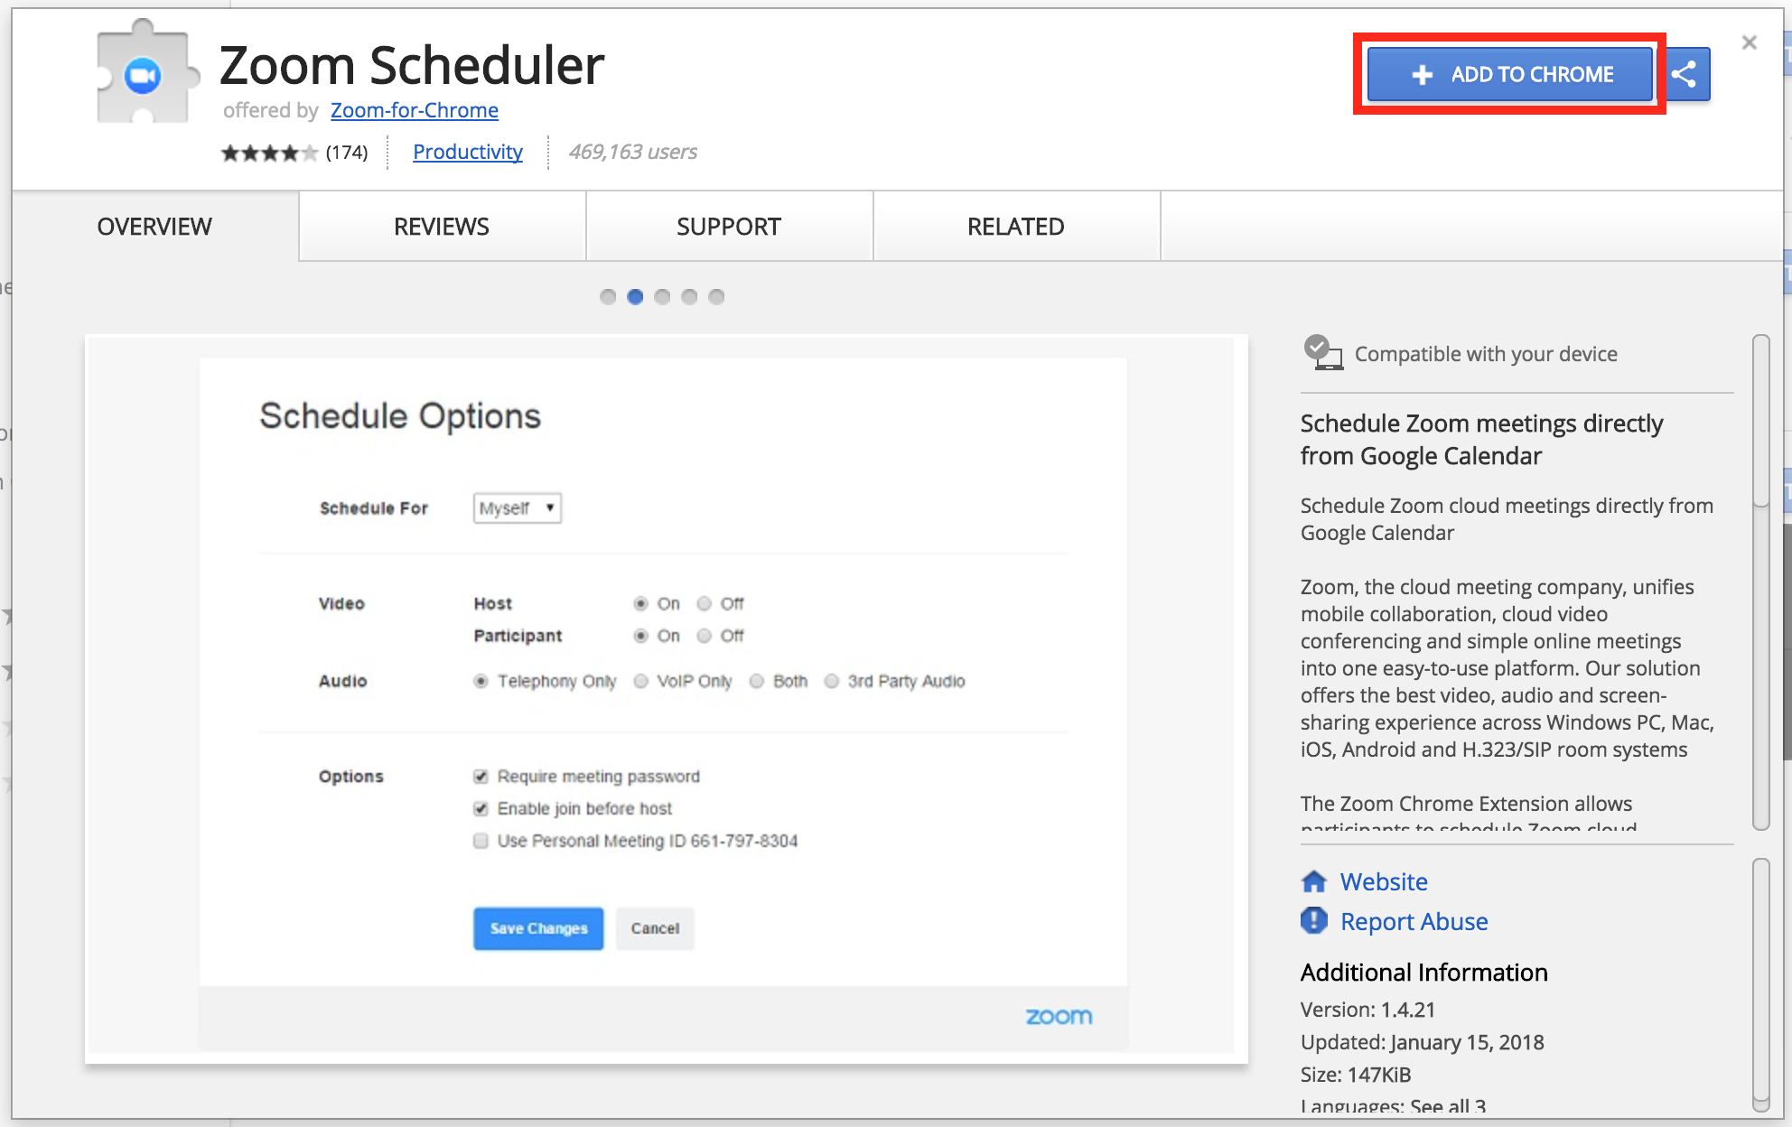
Task: Click the Report Abuse exclamation icon
Action: click(x=1314, y=921)
